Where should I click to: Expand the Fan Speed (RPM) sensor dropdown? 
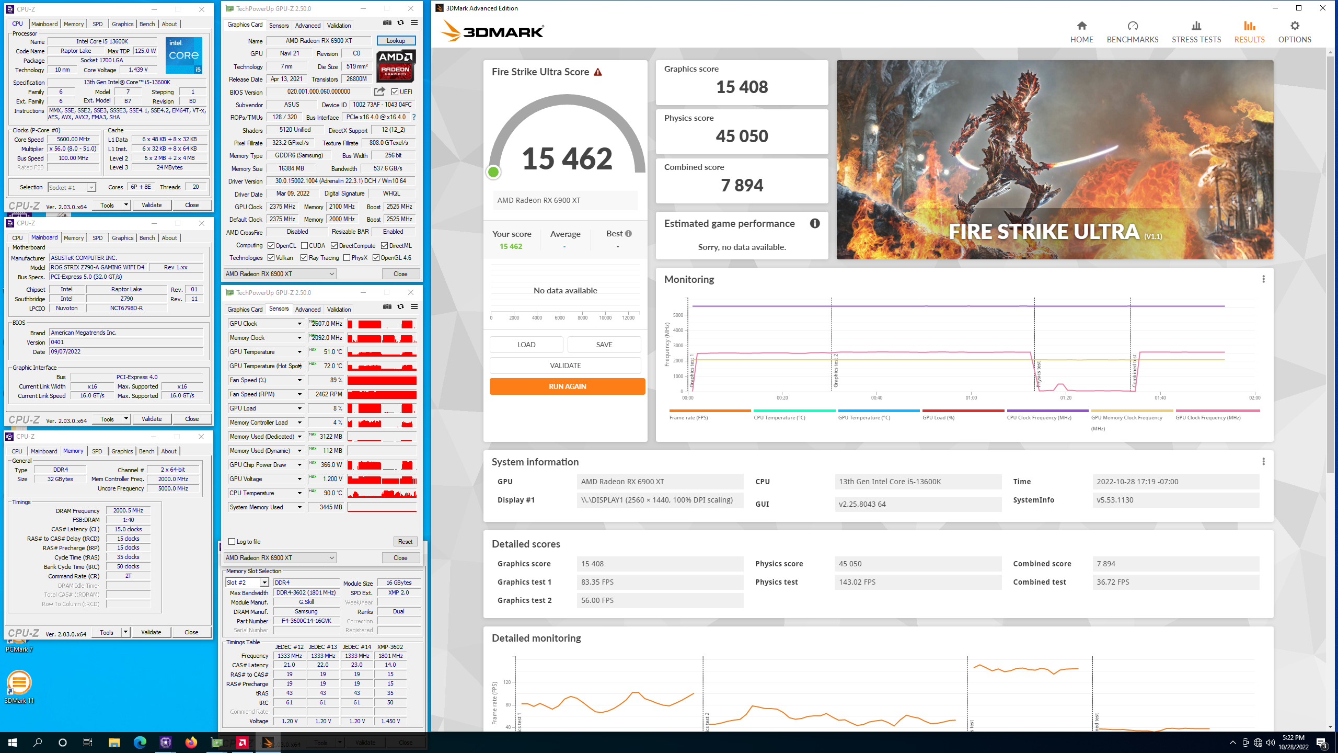point(299,394)
